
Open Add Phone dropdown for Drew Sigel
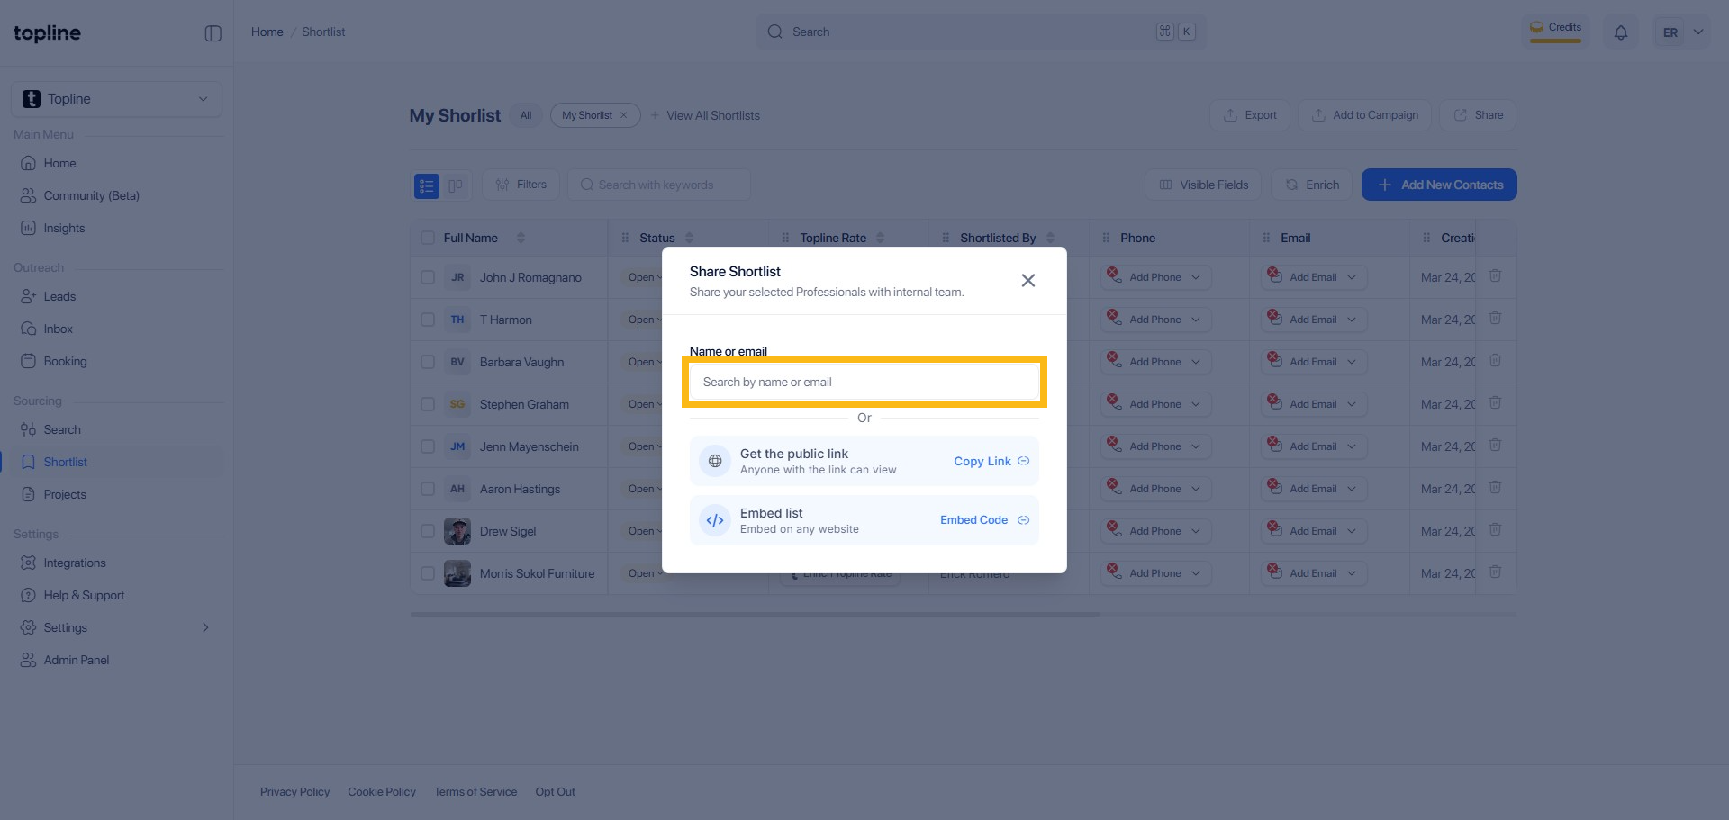1155,531
